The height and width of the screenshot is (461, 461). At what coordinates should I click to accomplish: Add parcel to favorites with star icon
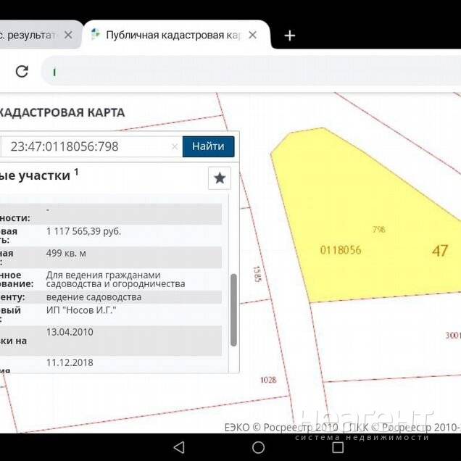[220, 178]
